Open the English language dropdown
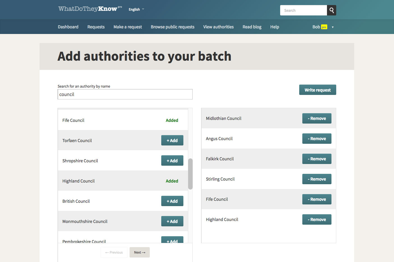 click(x=136, y=9)
